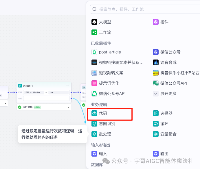This screenshot has width=200, height=169.
Task: Select the 工作流 node icon
Action: [x=94, y=32]
